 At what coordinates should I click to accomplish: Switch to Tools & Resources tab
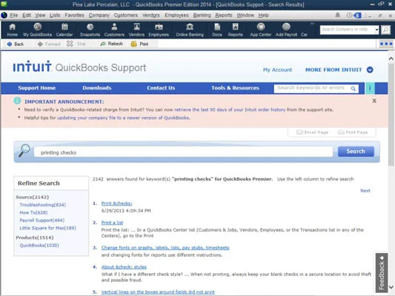point(235,88)
